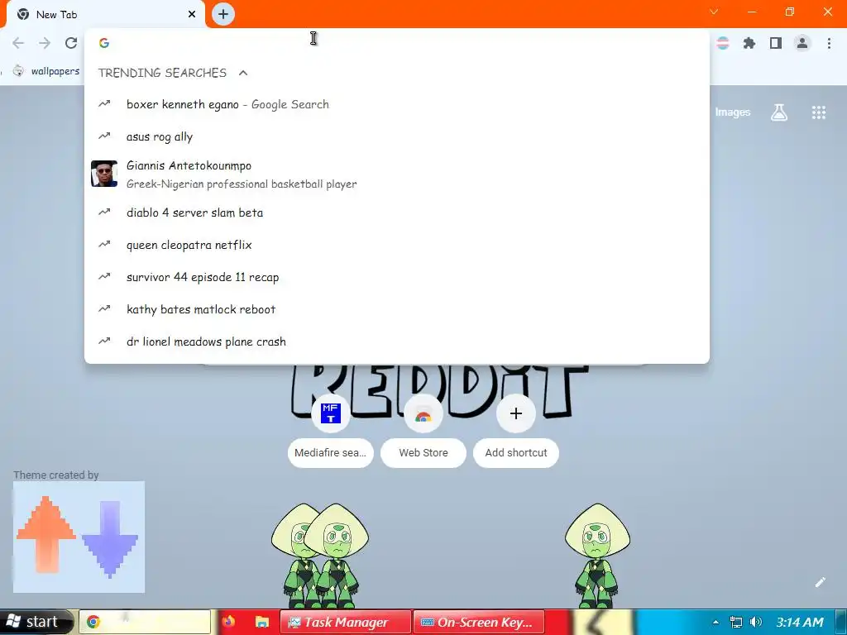This screenshot has width=847, height=635.
Task: Collapse the Trending Searches section
Action: click(x=243, y=73)
